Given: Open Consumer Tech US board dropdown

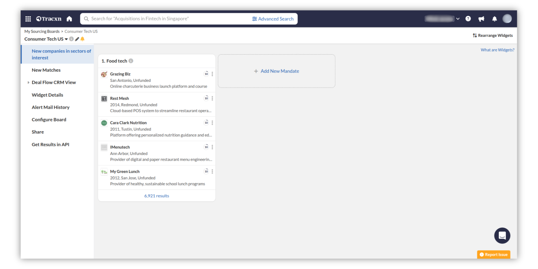Looking at the screenshot, I should pos(66,39).
